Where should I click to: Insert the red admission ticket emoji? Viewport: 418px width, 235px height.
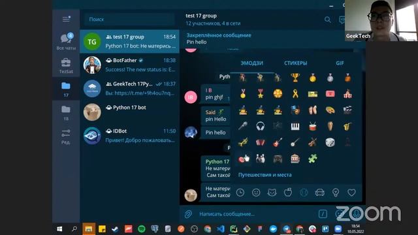pyautogui.click(x=330, y=94)
